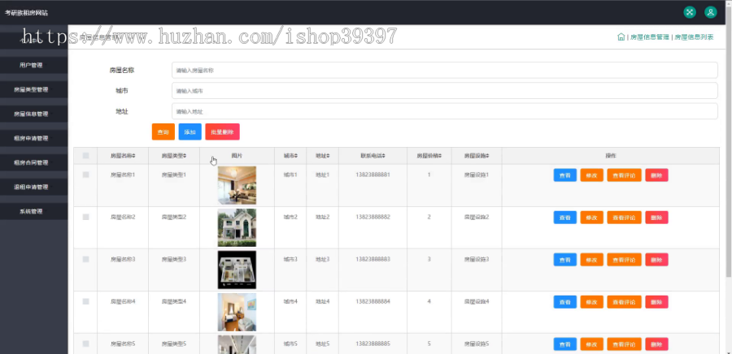Viewport: 732px width, 354px height.
Task: Click 删除 button for 房屋名称4
Action: (x=656, y=302)
